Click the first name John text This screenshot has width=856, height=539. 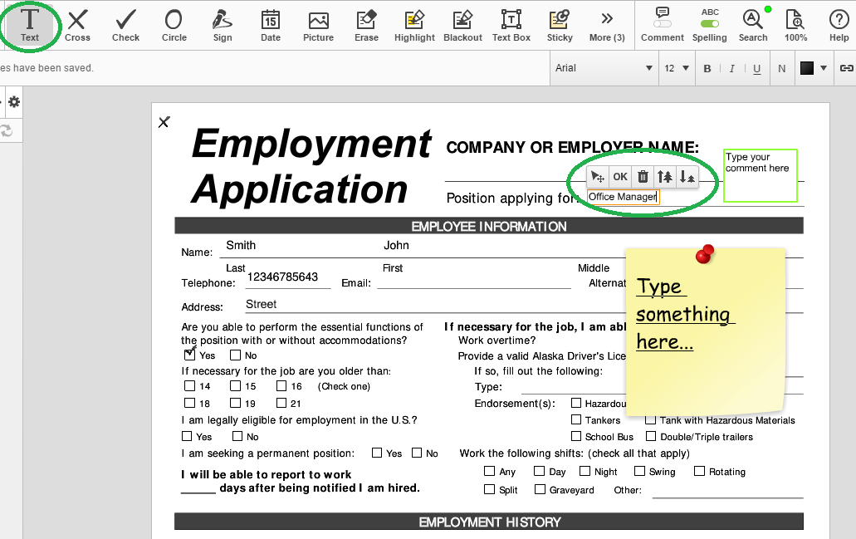[396, 245]
